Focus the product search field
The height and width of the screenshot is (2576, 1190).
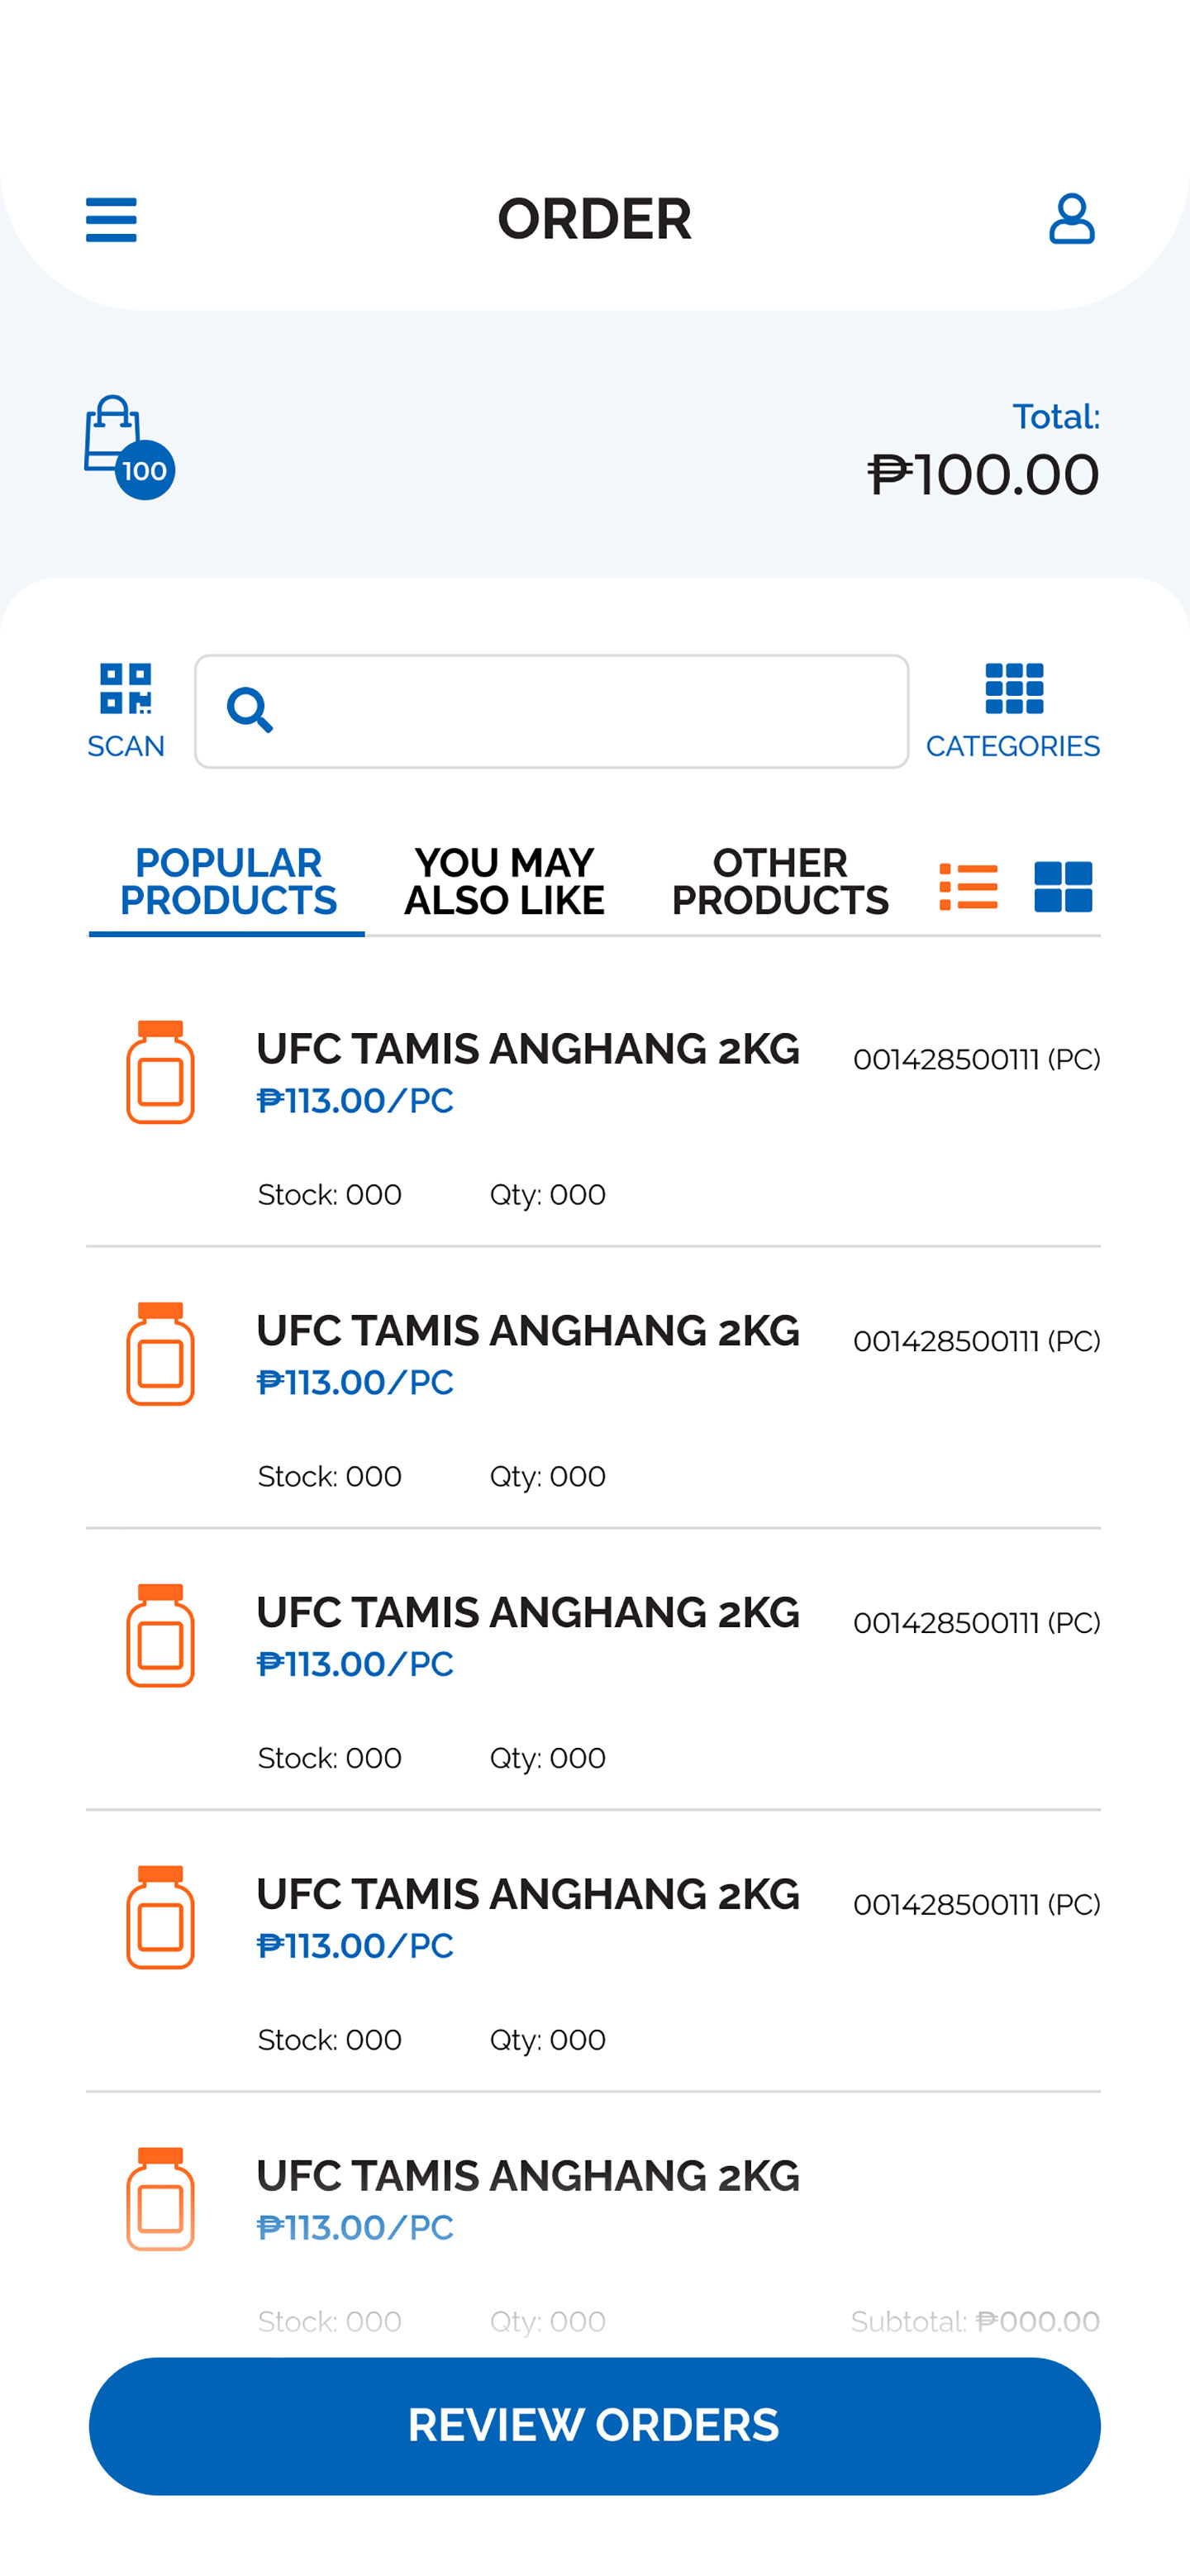590,712
